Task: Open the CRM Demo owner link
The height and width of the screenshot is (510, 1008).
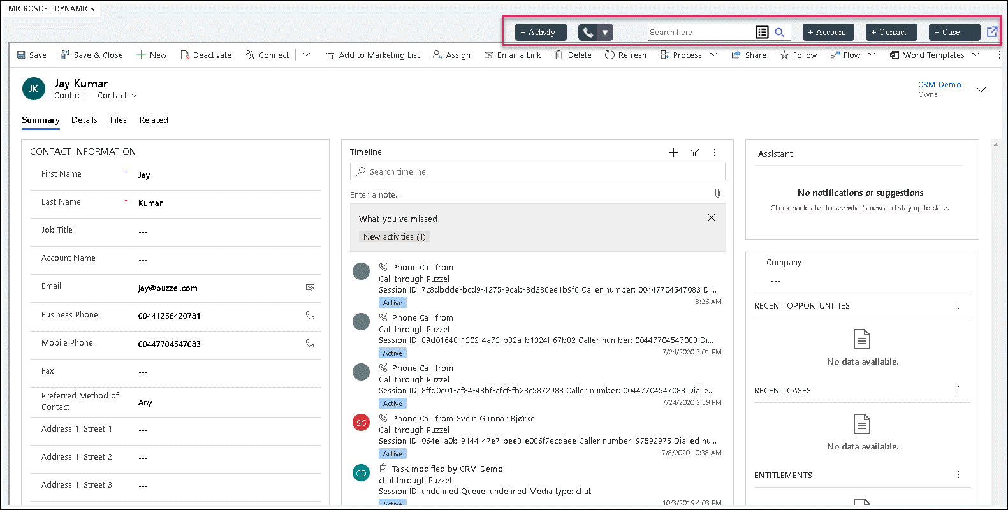Action: (x=939, y=85)
